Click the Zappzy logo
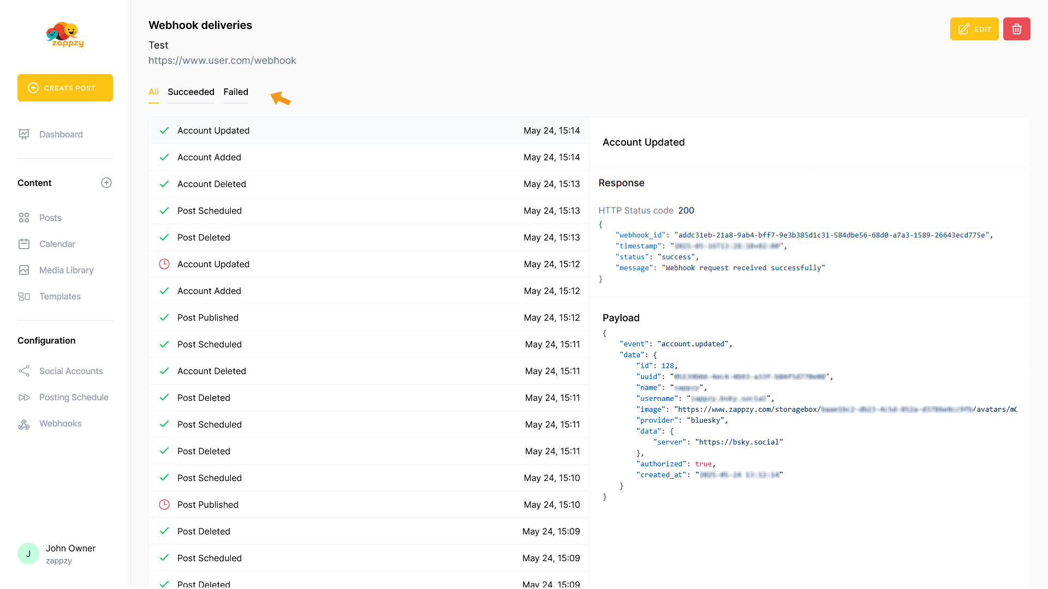 (65, 34)
